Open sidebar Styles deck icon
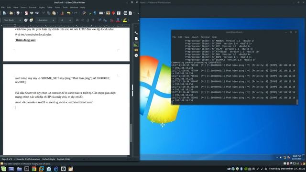Image resolution: width=306 pixels, height=172 pixels. (x=136, y=44)
